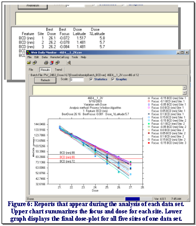Click legend entry Focus -0.05 BCD Site 1
Screen dimensions: 196x226
167,104
